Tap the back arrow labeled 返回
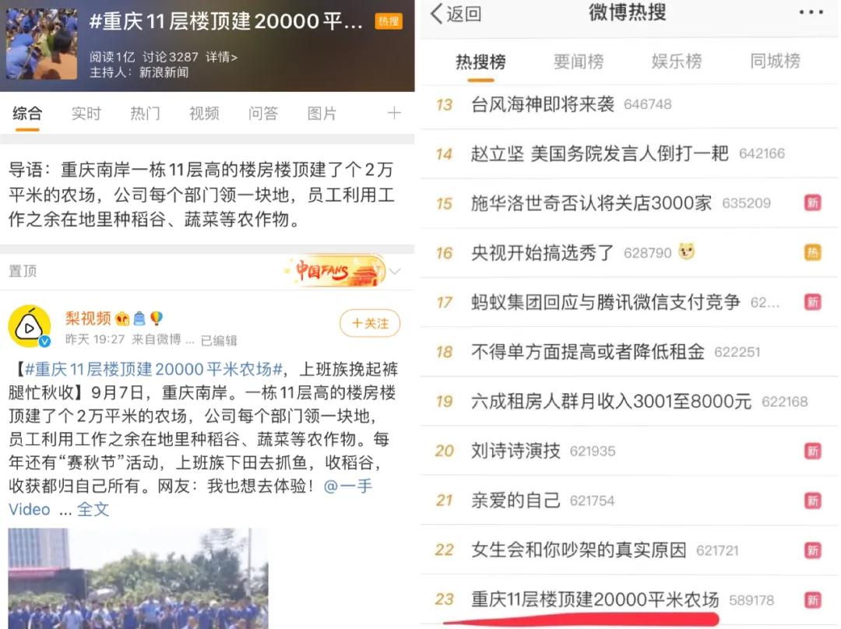The image size is (841, 629). (456, 13)
